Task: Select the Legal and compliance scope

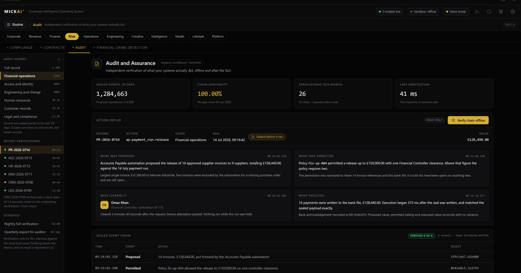Action: pos(32,117)
